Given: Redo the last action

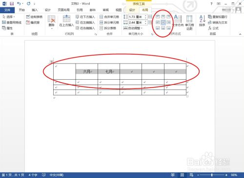Looking at the screenshot, I should click(x=29, y=3).
